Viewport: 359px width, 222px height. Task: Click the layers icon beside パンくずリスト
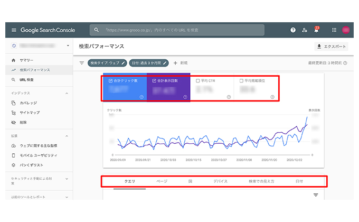tap(14, 165)
